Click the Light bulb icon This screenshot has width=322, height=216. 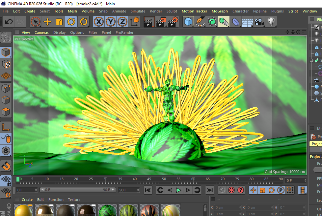pyautogui.click(x=271, y=22)
